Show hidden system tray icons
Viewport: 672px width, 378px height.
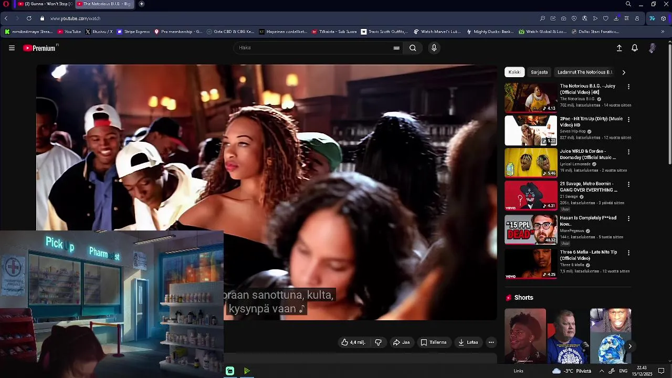click(x=602, y=371)
